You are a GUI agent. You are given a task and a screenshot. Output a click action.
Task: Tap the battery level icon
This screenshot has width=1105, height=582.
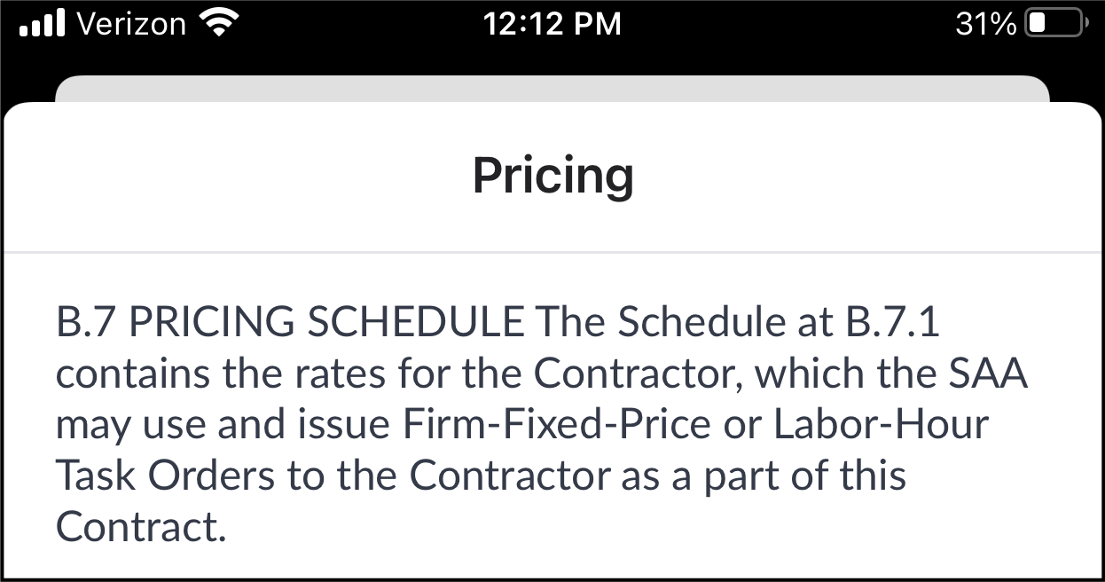click(1055, 24)
